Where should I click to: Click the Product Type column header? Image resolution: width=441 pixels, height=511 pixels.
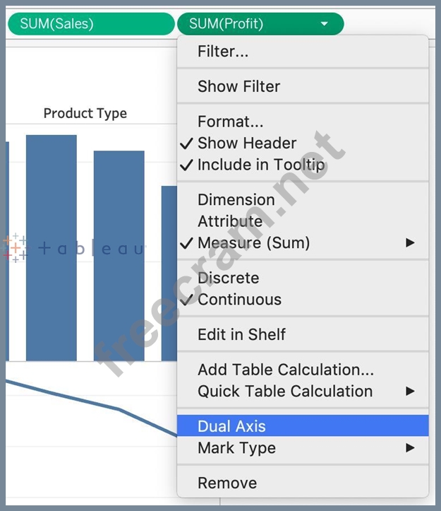pyautogui.click(x=85, y=113)
